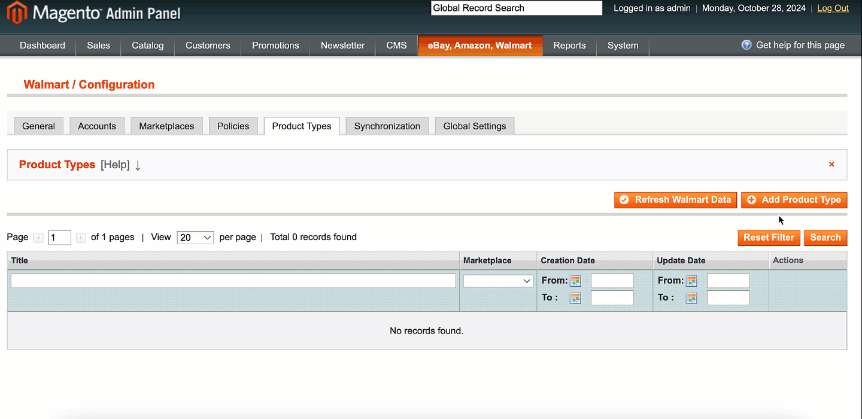Click the Log Out link

pos(833,8)
